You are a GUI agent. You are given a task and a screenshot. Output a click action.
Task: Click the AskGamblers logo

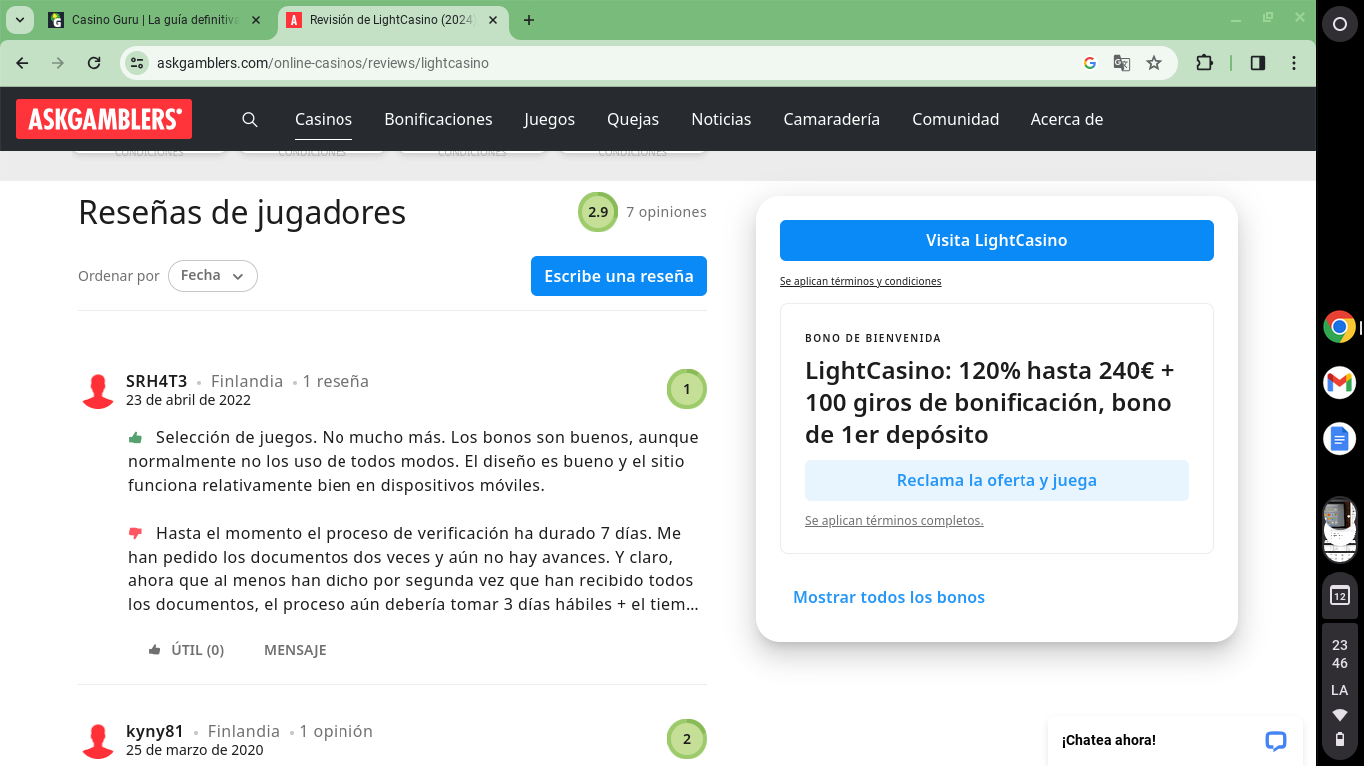104,119
